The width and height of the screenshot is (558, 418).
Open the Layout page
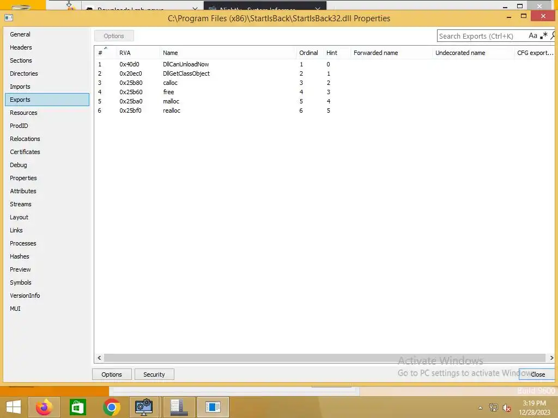47,217
